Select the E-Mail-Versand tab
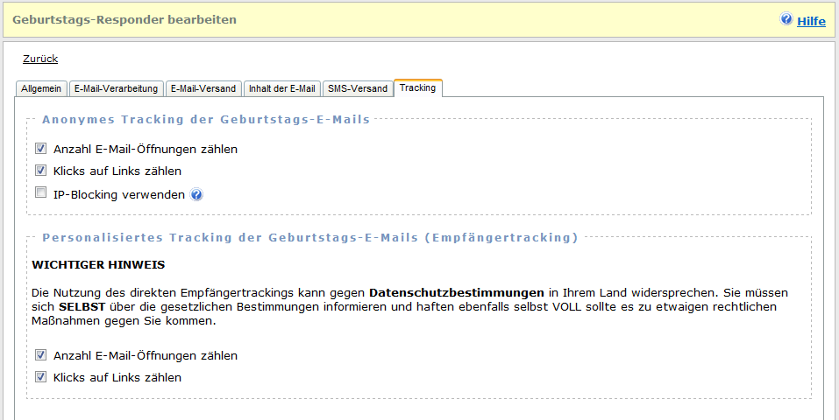This screenshot has width=839, height=420. [x=203, y=88]
